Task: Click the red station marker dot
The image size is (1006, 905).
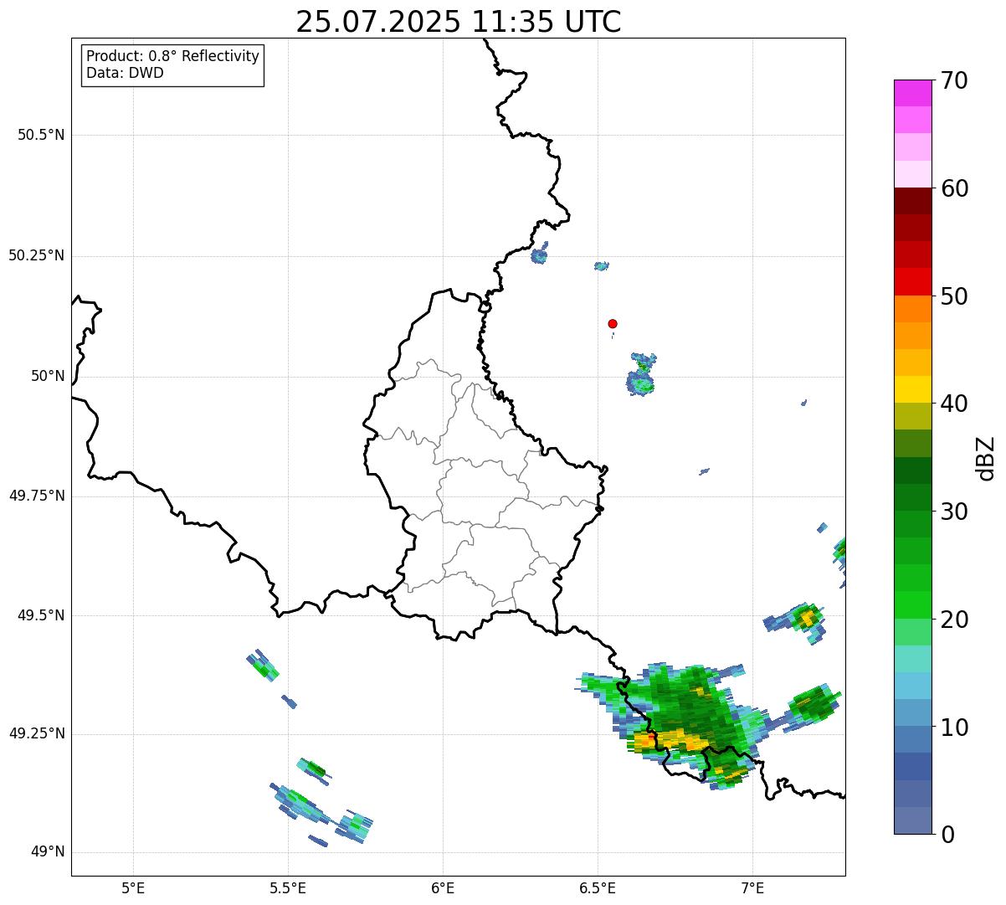Action: point(613,323)
